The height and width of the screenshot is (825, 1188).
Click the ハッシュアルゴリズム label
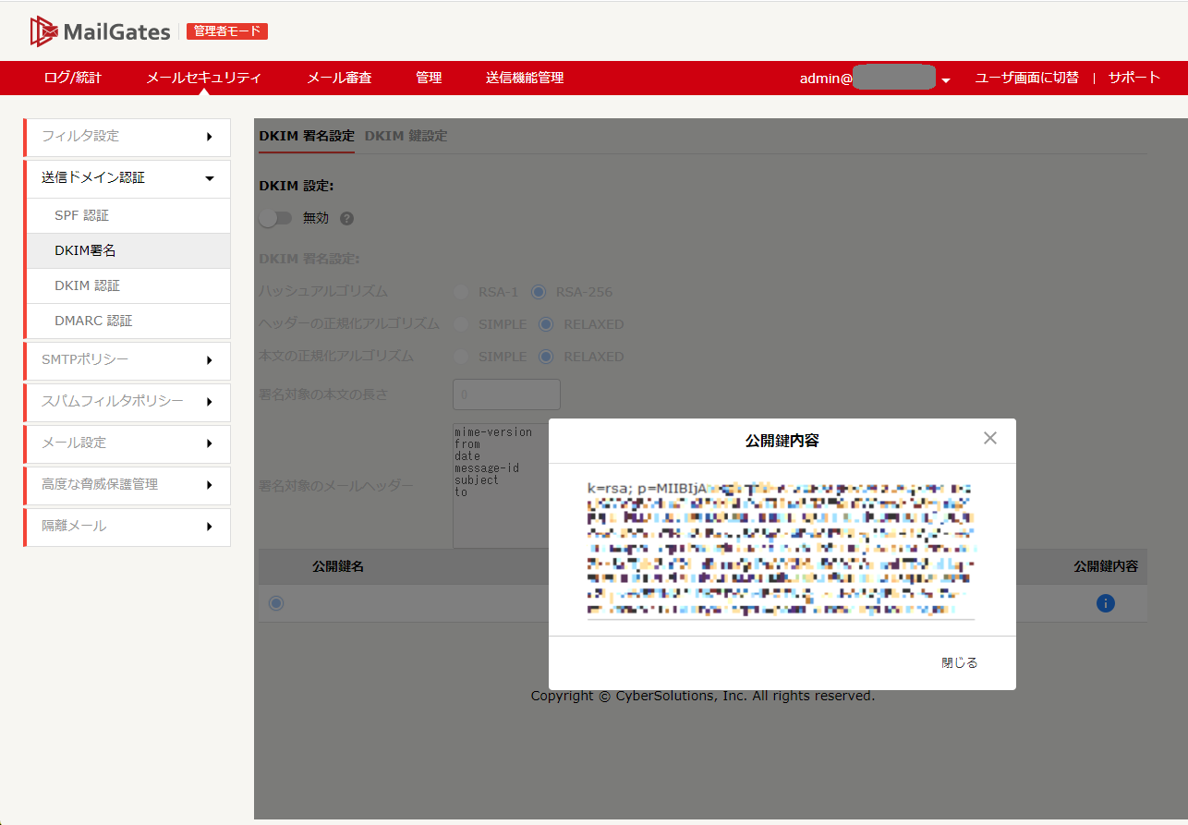pyautogui.click(x=323, y=292)
